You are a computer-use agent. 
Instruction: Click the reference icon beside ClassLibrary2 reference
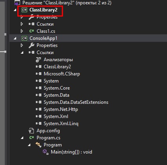click(39, 67)
